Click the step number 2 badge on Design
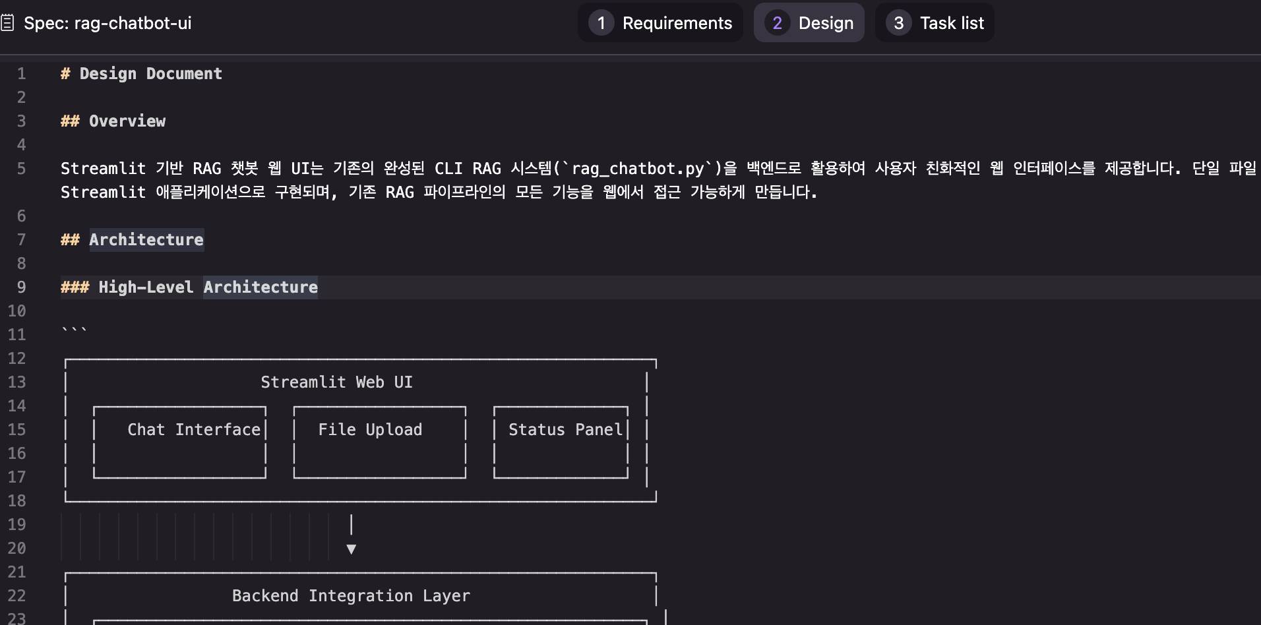This screenshot has width=1261, height=625. (x=777, y=23)
